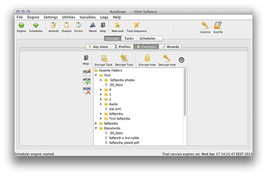
Task: Open the Output log icon
Action: (x=66, y=25)
